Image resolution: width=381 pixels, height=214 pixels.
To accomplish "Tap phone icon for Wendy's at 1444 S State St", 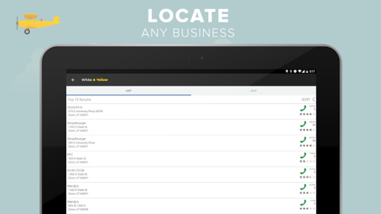I will [303, 187].
